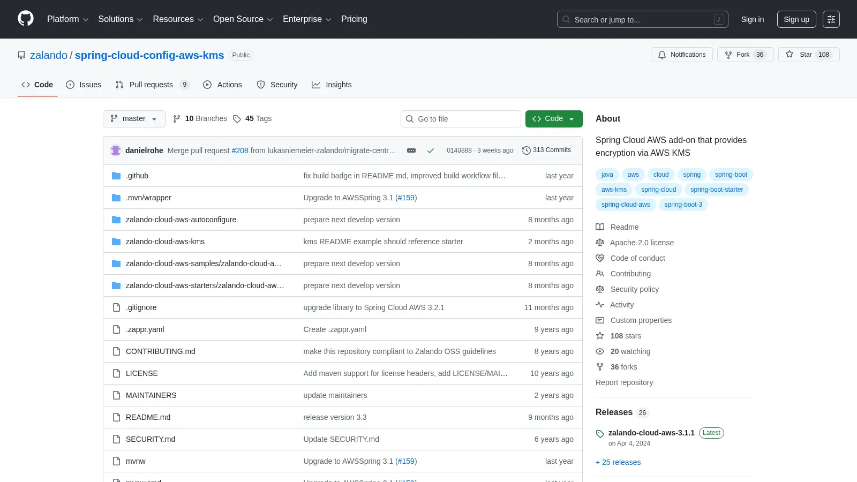The width and height of the screenshot is (857, 482).
Task: Open the mvnw file
Action: 136,461
